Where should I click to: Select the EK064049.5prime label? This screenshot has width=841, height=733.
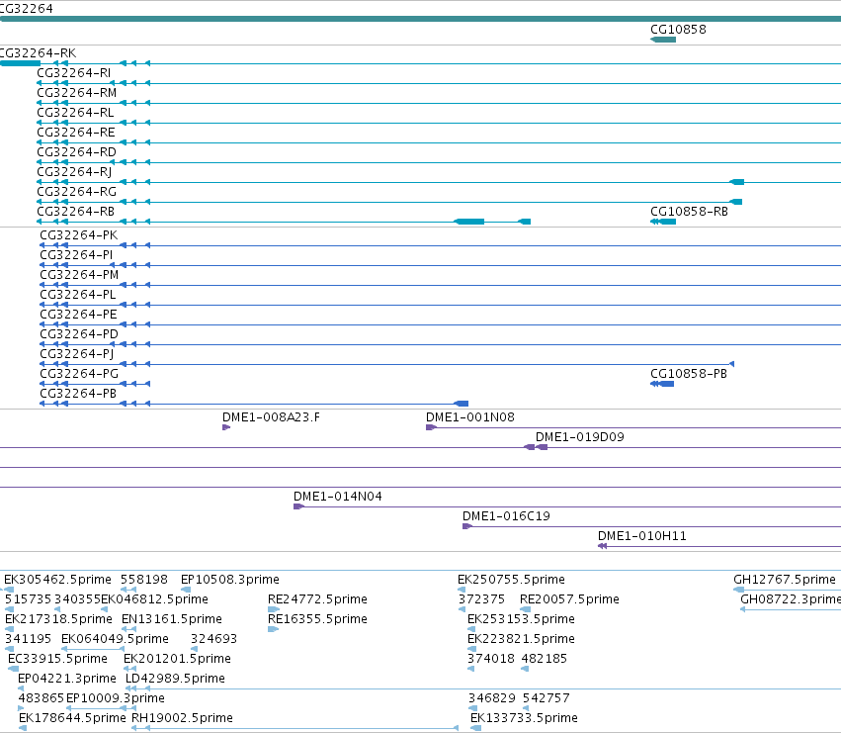click(x=115, y=639)
